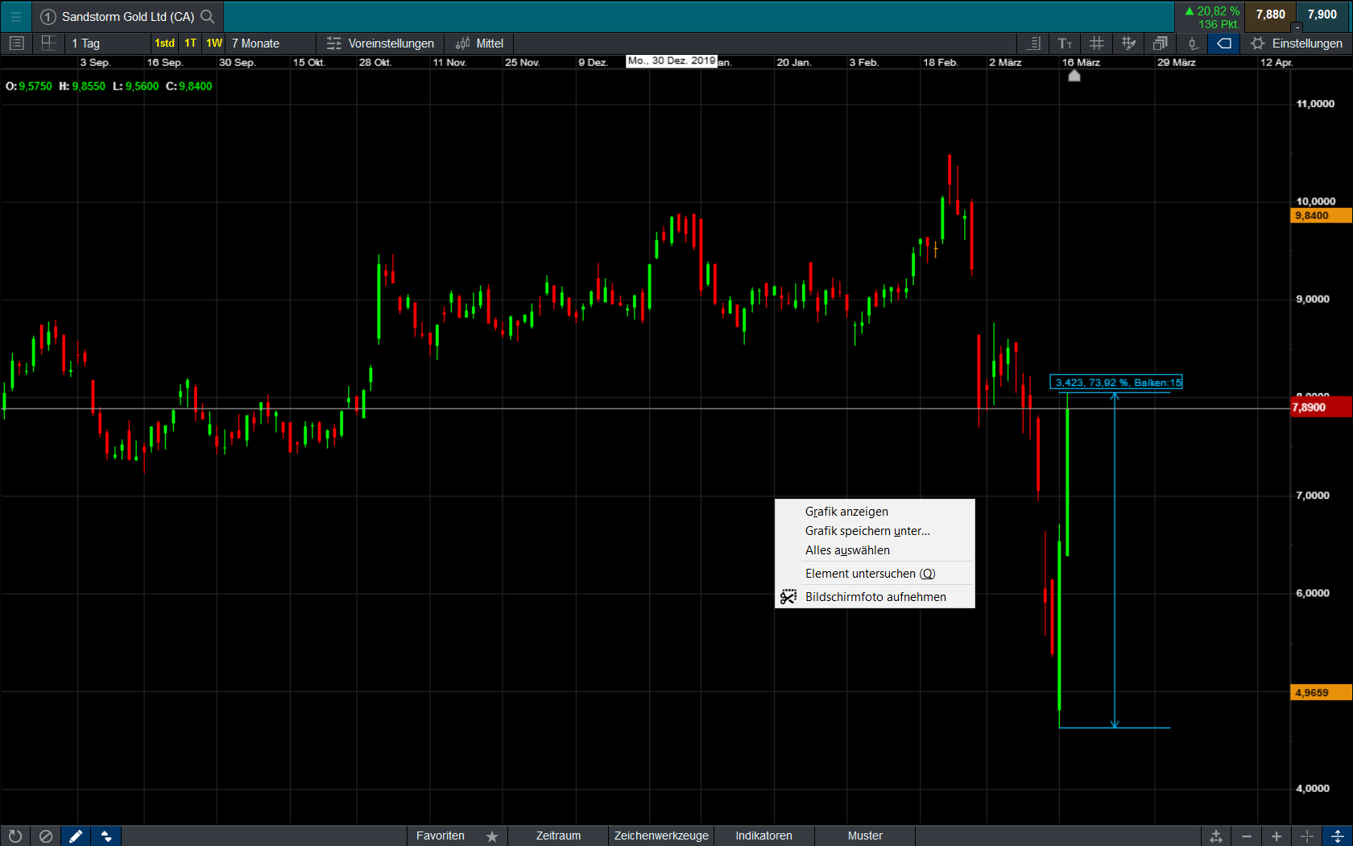Choose 'Grafik speichern unter...' from context menu
Screen dimensions: 1353x846
coord(867,531)
